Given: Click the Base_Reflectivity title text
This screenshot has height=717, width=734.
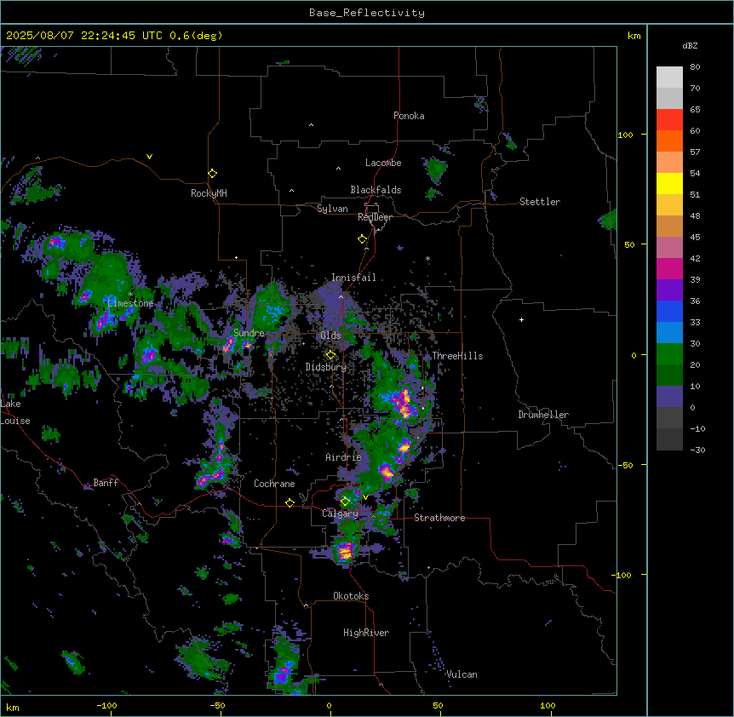Looking at the screenshot, I should (366, 13).
